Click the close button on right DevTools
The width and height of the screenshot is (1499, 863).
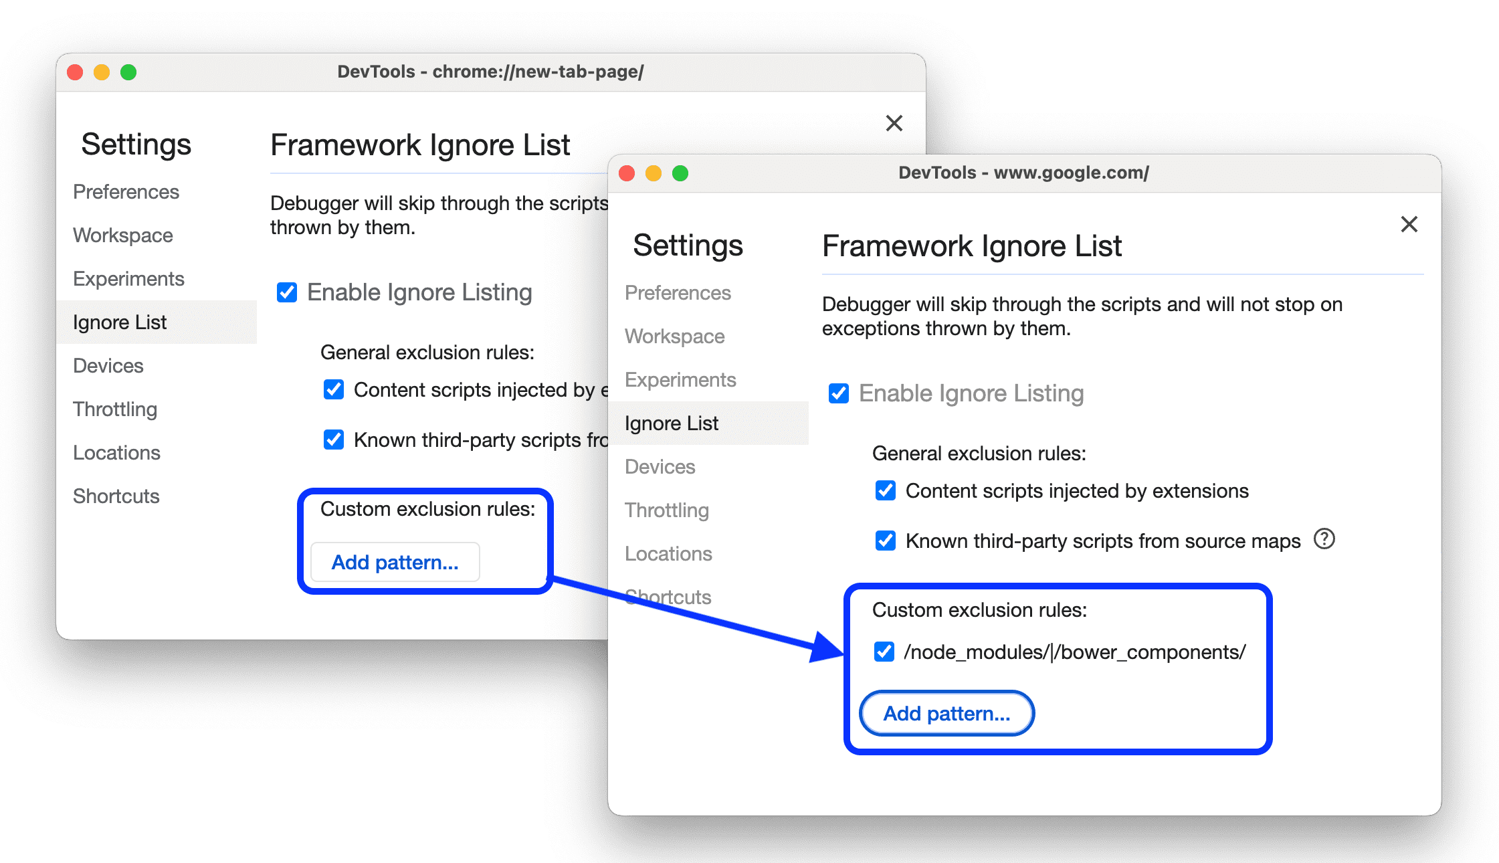[1409, 225]
